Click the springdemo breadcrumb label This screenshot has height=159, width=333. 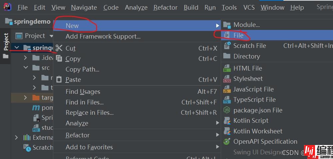click(32, 22)
